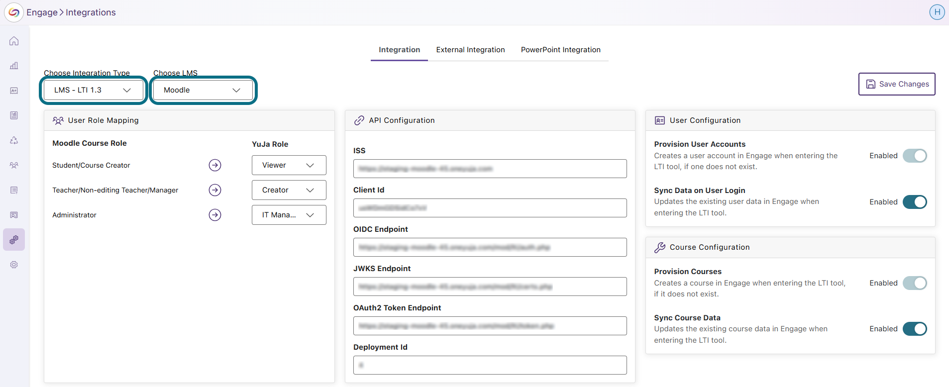This screenshot has height=387, width=949.
Task: Click the Client Id input field
Action: 490,208
